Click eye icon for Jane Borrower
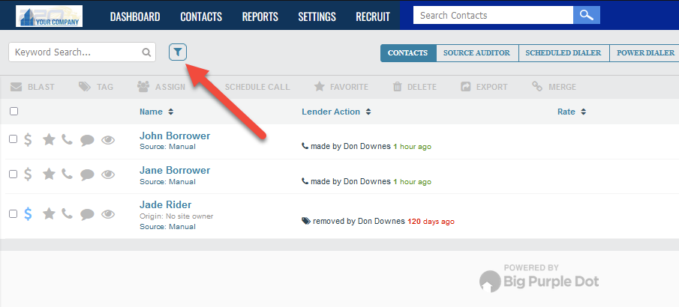Image resolution: width=679 pixels, height=307 pixels. tap(108, 174)
